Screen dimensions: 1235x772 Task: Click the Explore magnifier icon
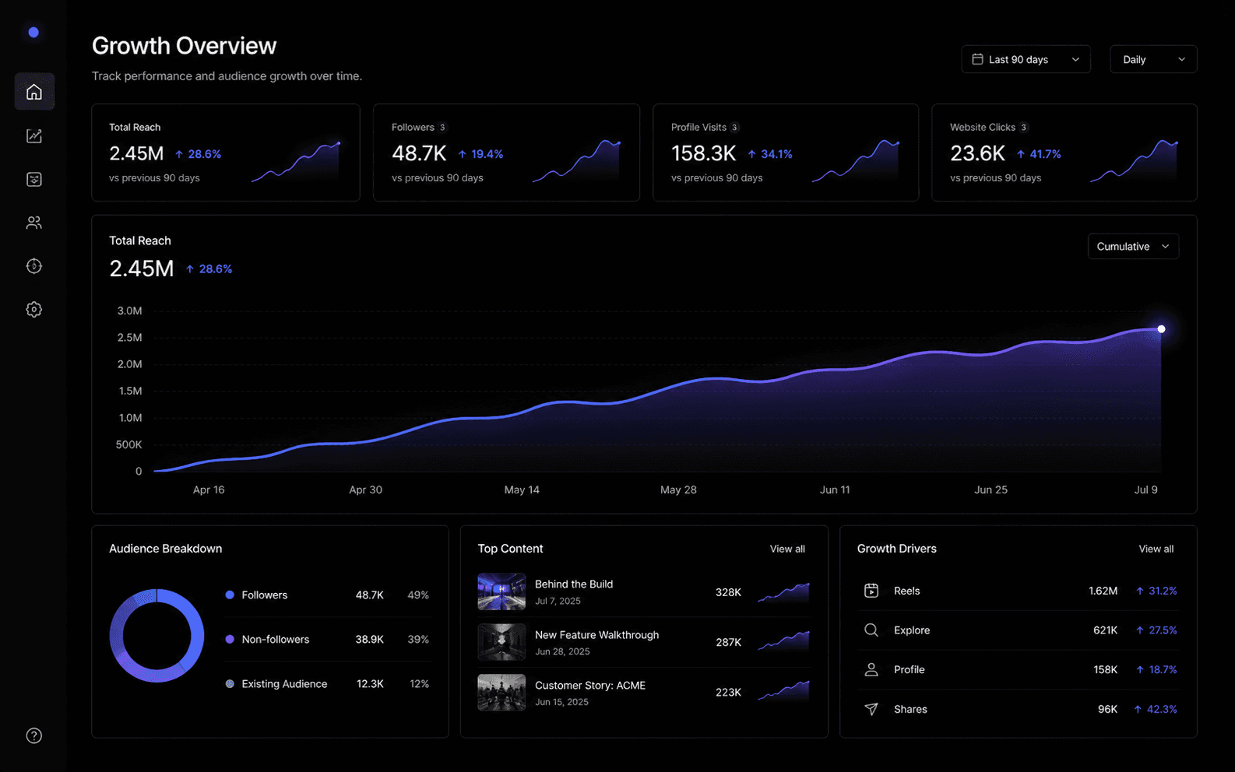coord(871,630)
